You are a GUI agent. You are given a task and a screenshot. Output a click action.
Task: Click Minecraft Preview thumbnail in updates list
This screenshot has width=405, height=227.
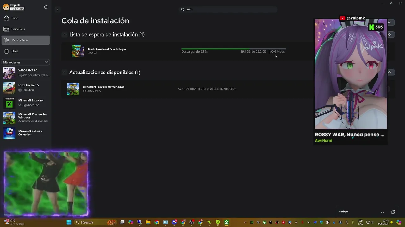73,89
